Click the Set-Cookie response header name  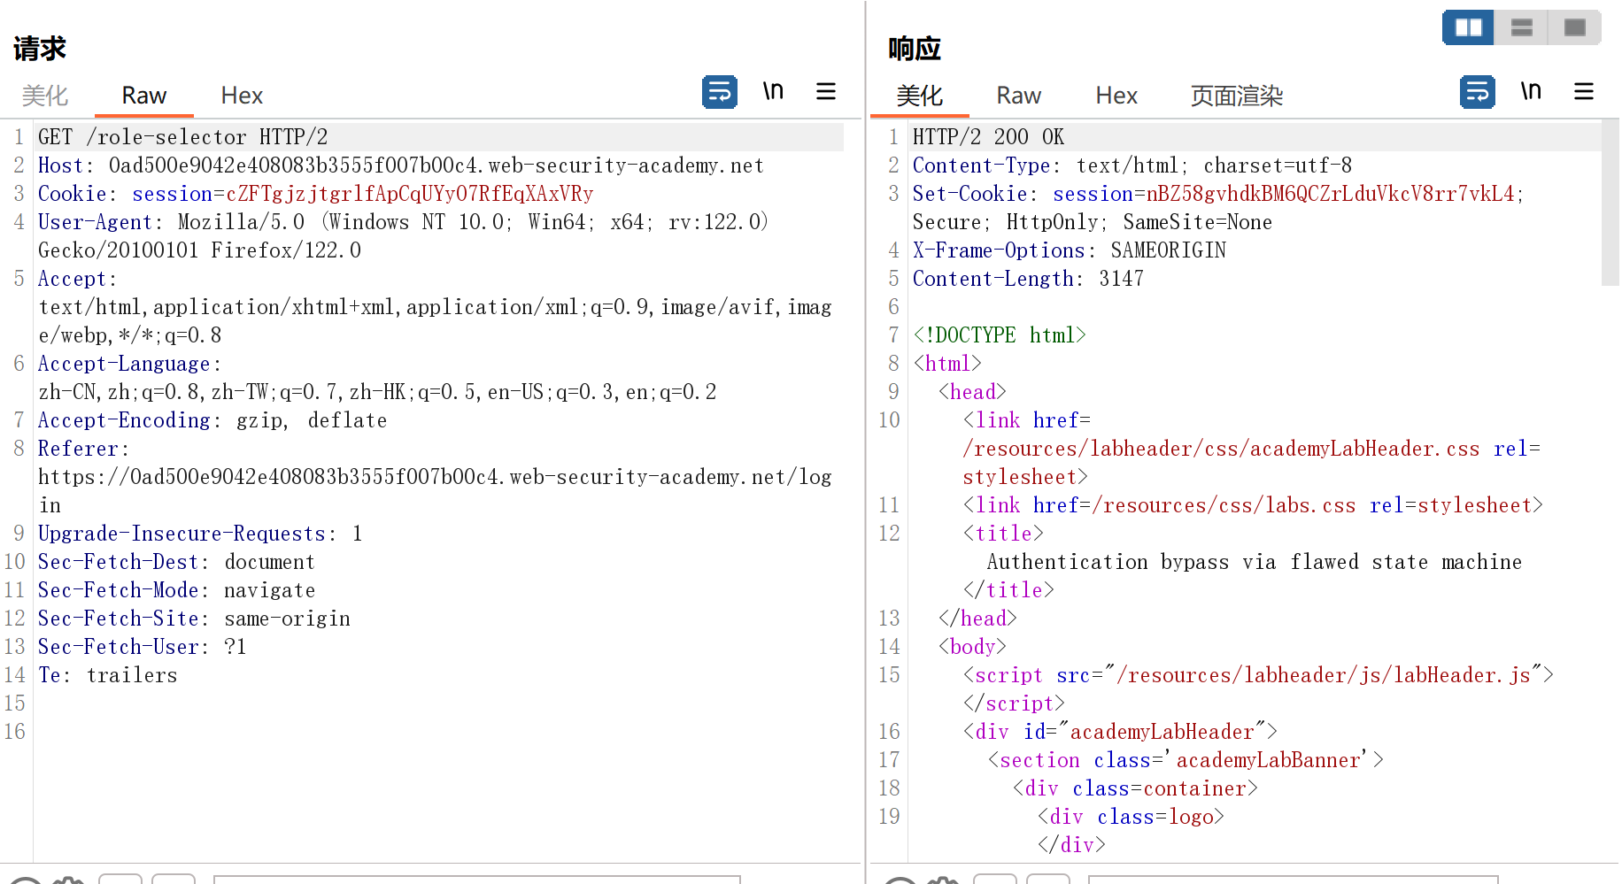tap(969, 194)
